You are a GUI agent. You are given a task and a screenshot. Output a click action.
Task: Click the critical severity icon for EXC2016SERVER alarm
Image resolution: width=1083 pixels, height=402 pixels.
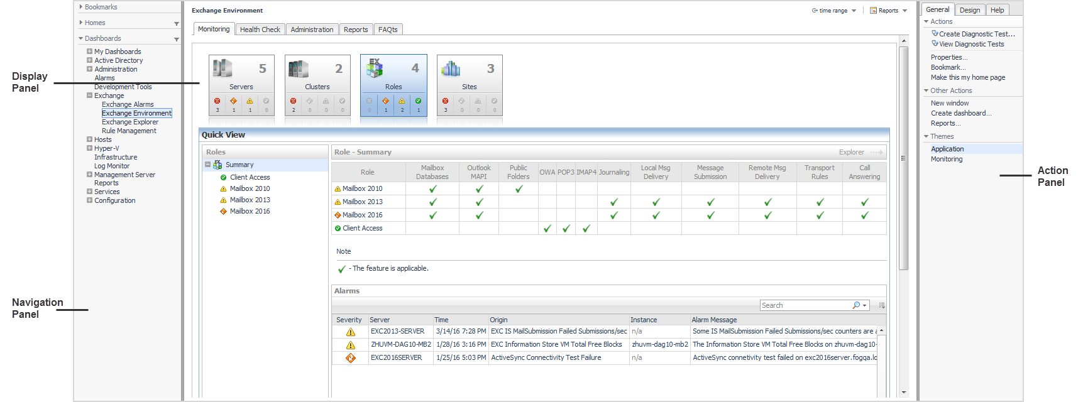click(351, 358)
